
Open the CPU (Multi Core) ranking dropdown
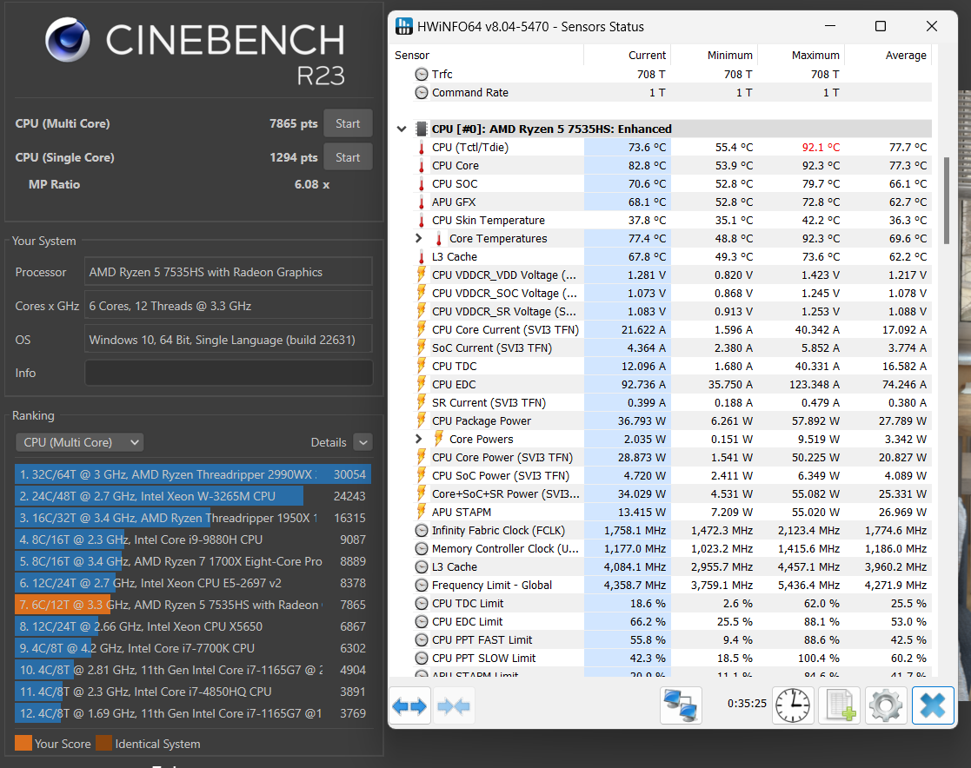[79, 442]
